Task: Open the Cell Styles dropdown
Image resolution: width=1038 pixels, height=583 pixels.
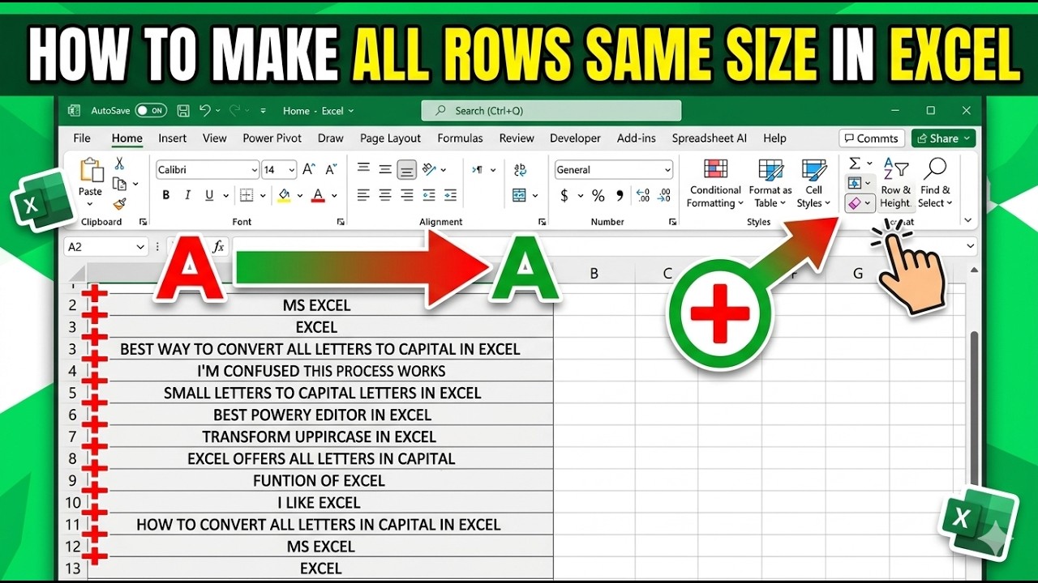Action: pos(813,184)
